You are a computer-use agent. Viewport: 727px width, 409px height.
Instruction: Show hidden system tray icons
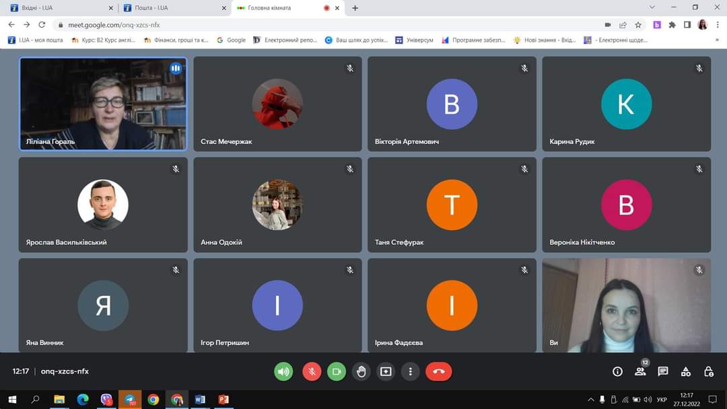590,400
